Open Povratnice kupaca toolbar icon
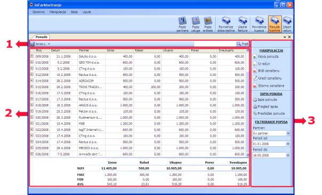This screenshot has width=322, height=195. pyautogui.click(x=259, y=25)
